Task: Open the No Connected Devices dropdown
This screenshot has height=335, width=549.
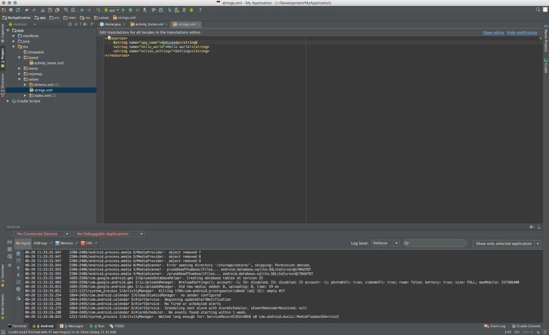Action: tap(42, 234)
